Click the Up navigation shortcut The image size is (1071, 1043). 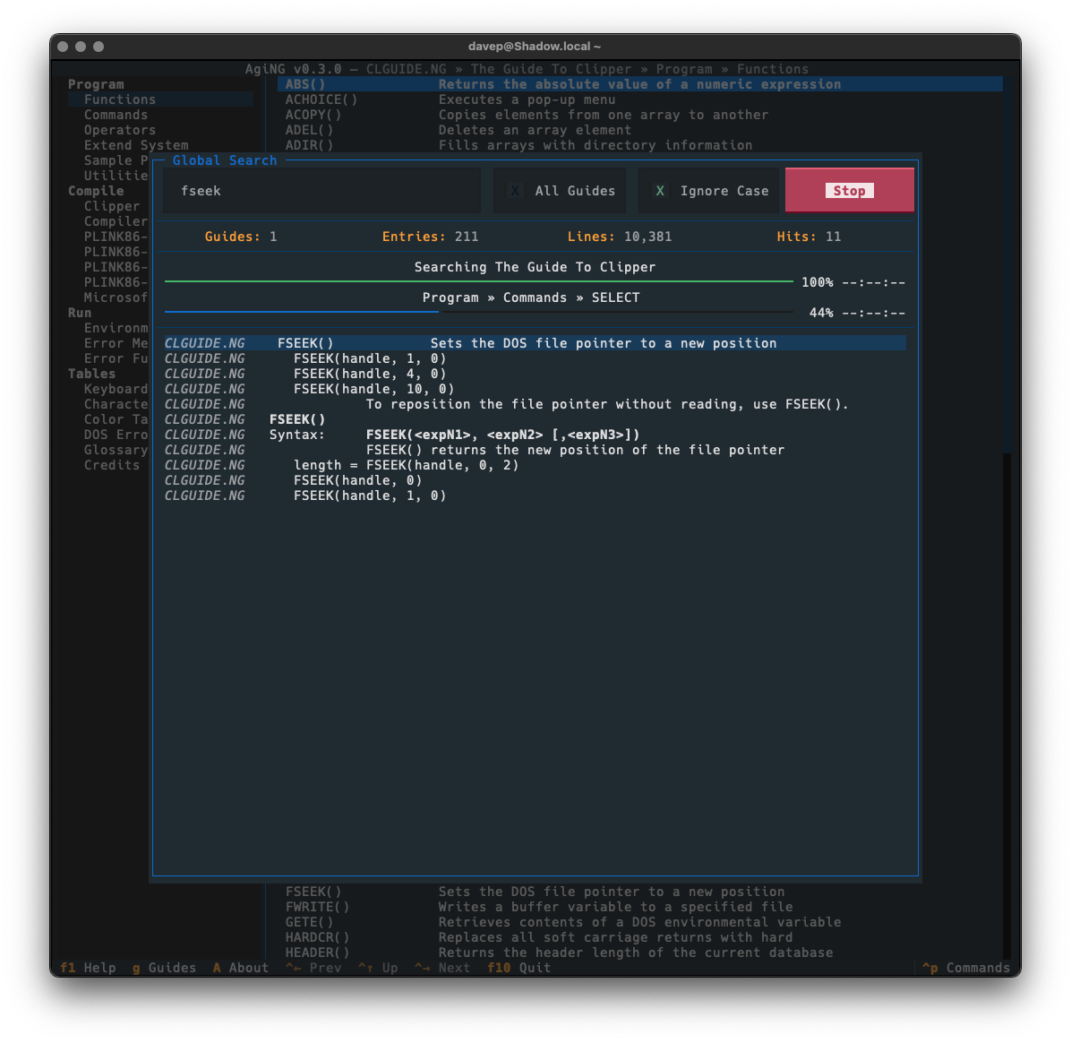tap(378, 968)
